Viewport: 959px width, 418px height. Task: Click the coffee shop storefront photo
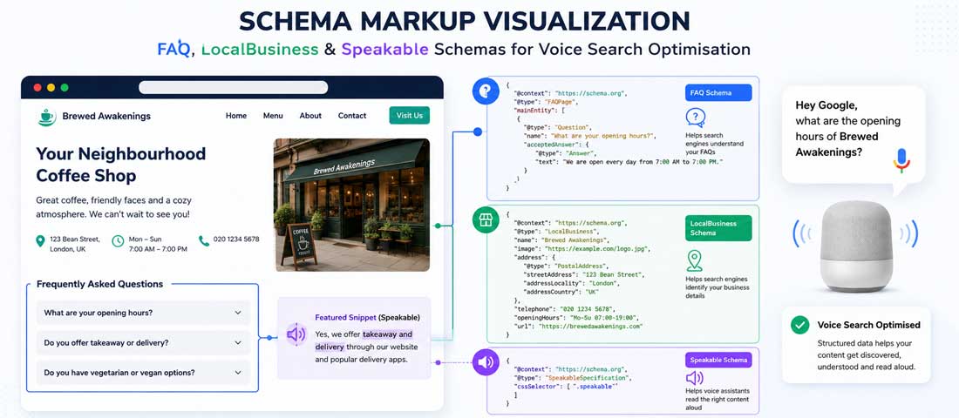click(351, 205)
